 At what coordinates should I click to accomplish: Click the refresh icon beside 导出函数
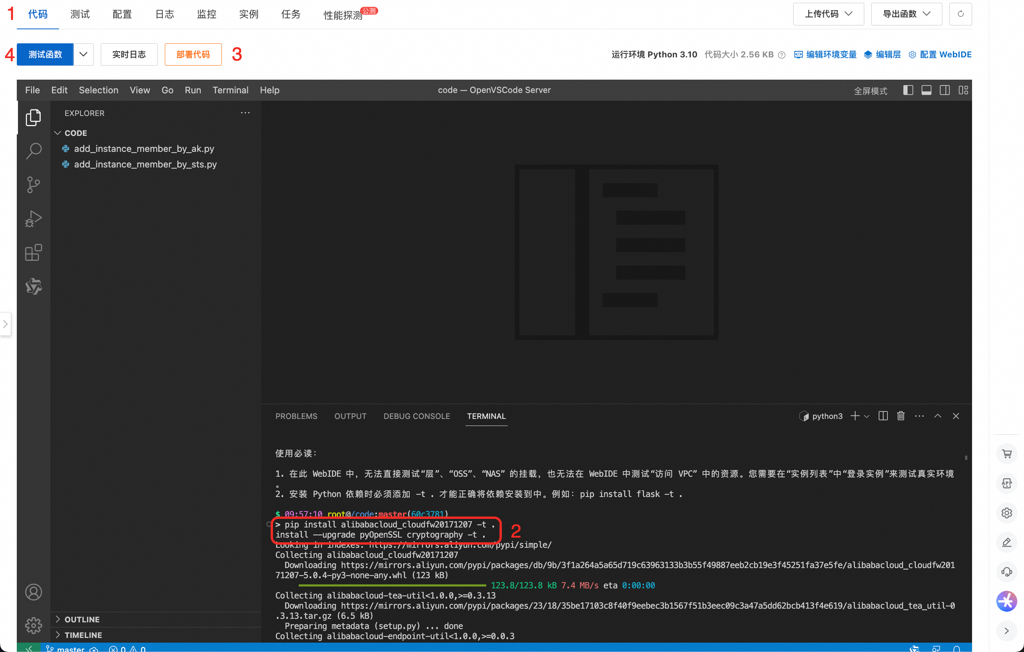tap(960, 14)
